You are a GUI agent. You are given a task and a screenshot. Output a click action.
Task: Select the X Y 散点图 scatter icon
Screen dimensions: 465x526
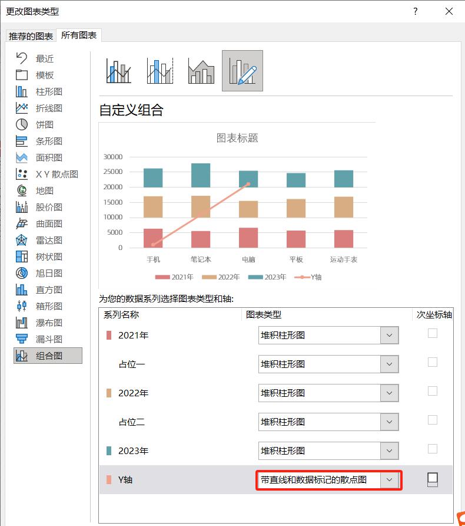click(22, 174)
